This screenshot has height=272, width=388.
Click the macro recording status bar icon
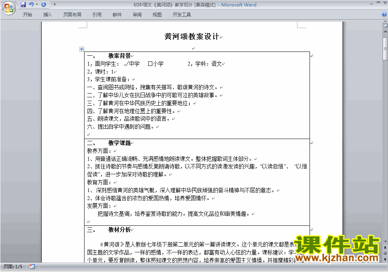tap(32, 267)
